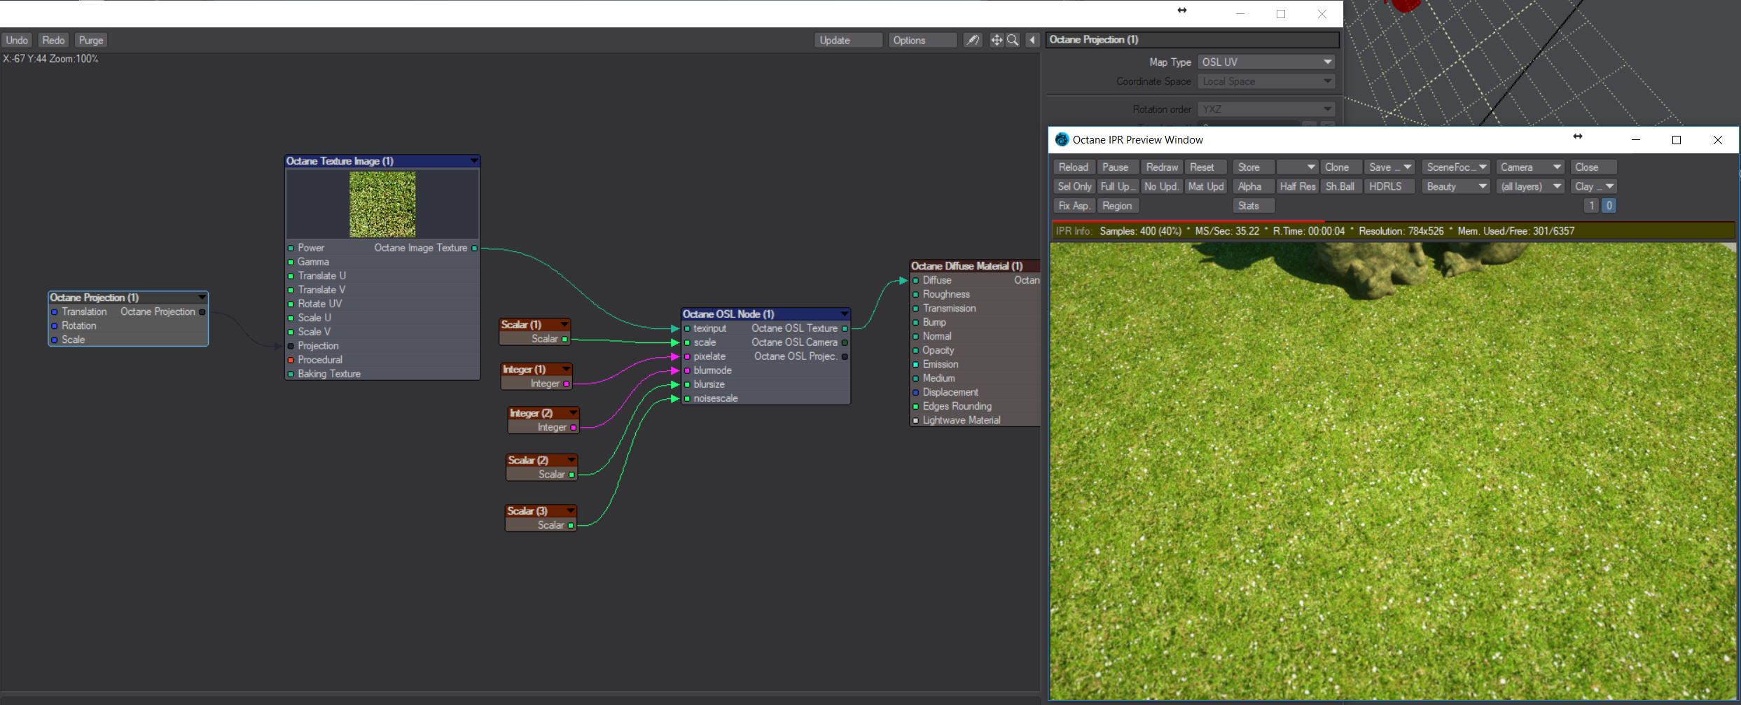Toggle the Alpha display
Image resolution: width=1741 pixels, height=705 pixels.
1253,186
